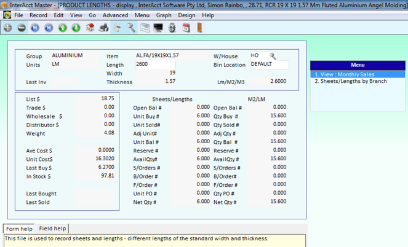This screenshot has width=408, height=247.
Task: Click the calendar icon in toolbar
Action: pos(186,28)
